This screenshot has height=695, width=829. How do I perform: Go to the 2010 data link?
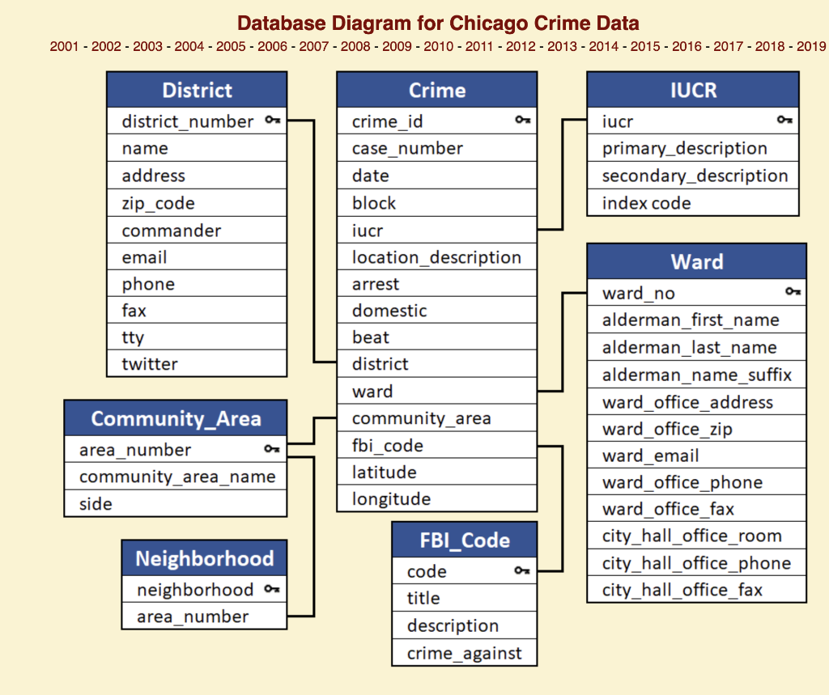(x=438, y=46)
